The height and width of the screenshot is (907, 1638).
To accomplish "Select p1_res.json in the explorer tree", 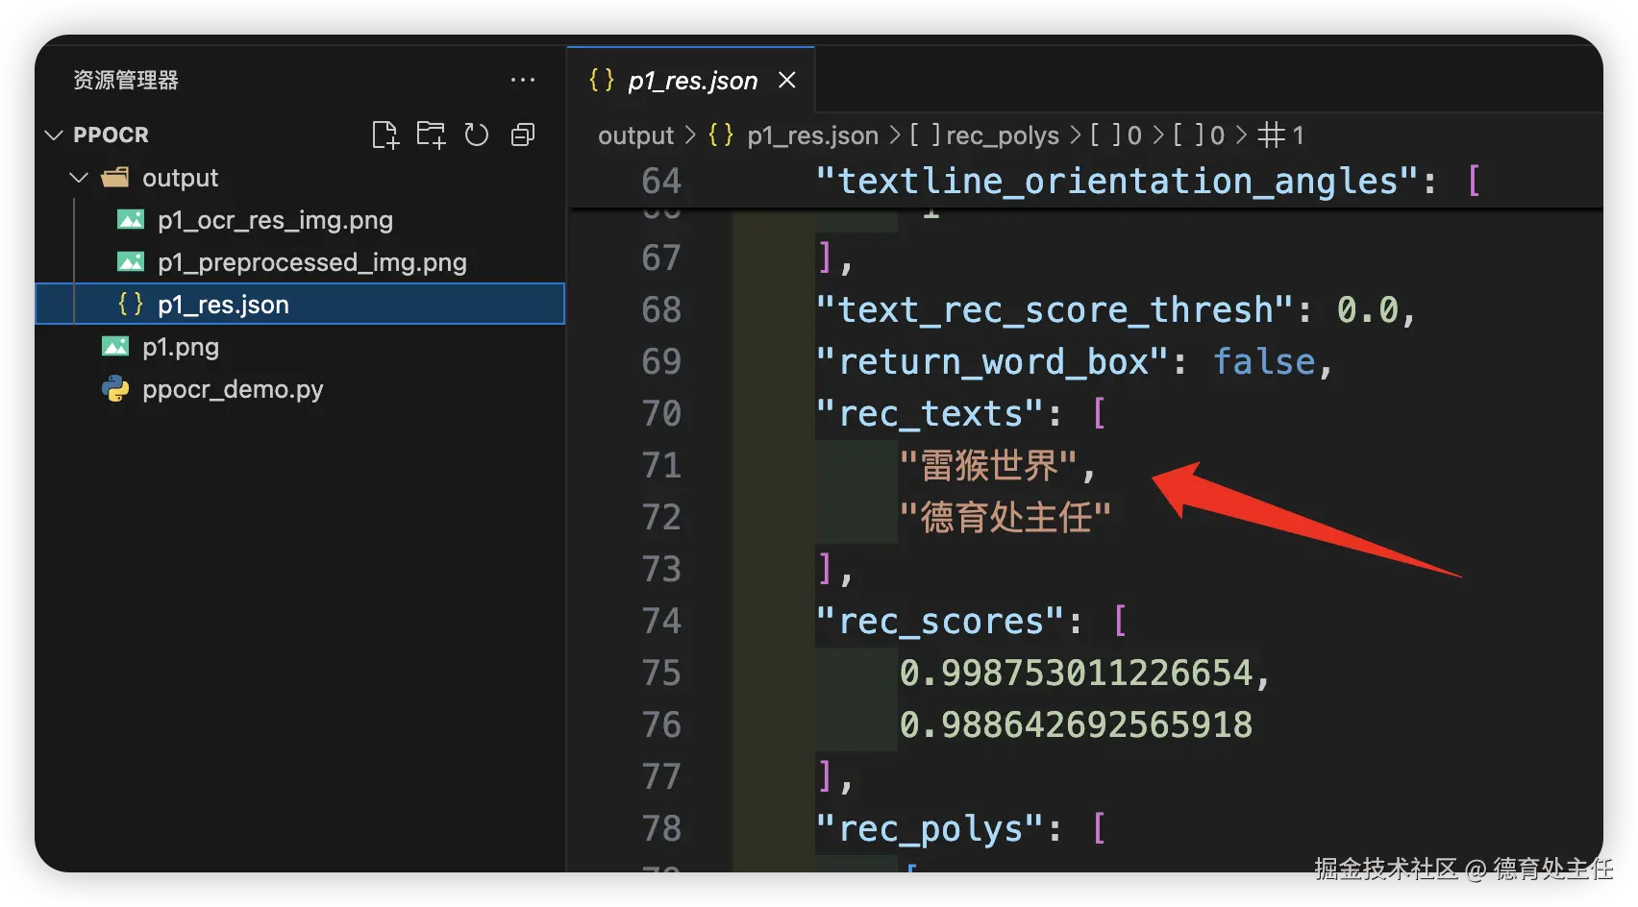I will [x=223, y=305].
